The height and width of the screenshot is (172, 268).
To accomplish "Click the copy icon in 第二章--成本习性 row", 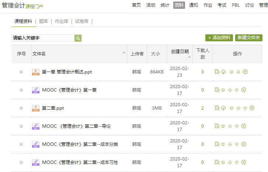I will pos(217,162).
